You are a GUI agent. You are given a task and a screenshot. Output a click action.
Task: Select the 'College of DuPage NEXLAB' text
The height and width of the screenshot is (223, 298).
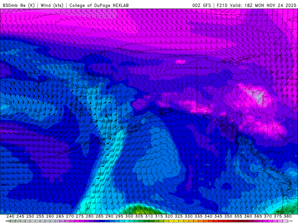point(99,5)
